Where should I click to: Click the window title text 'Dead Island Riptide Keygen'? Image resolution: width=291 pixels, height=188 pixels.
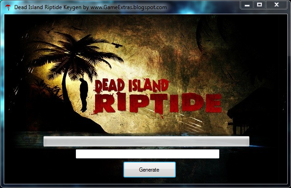pos(48,7)
